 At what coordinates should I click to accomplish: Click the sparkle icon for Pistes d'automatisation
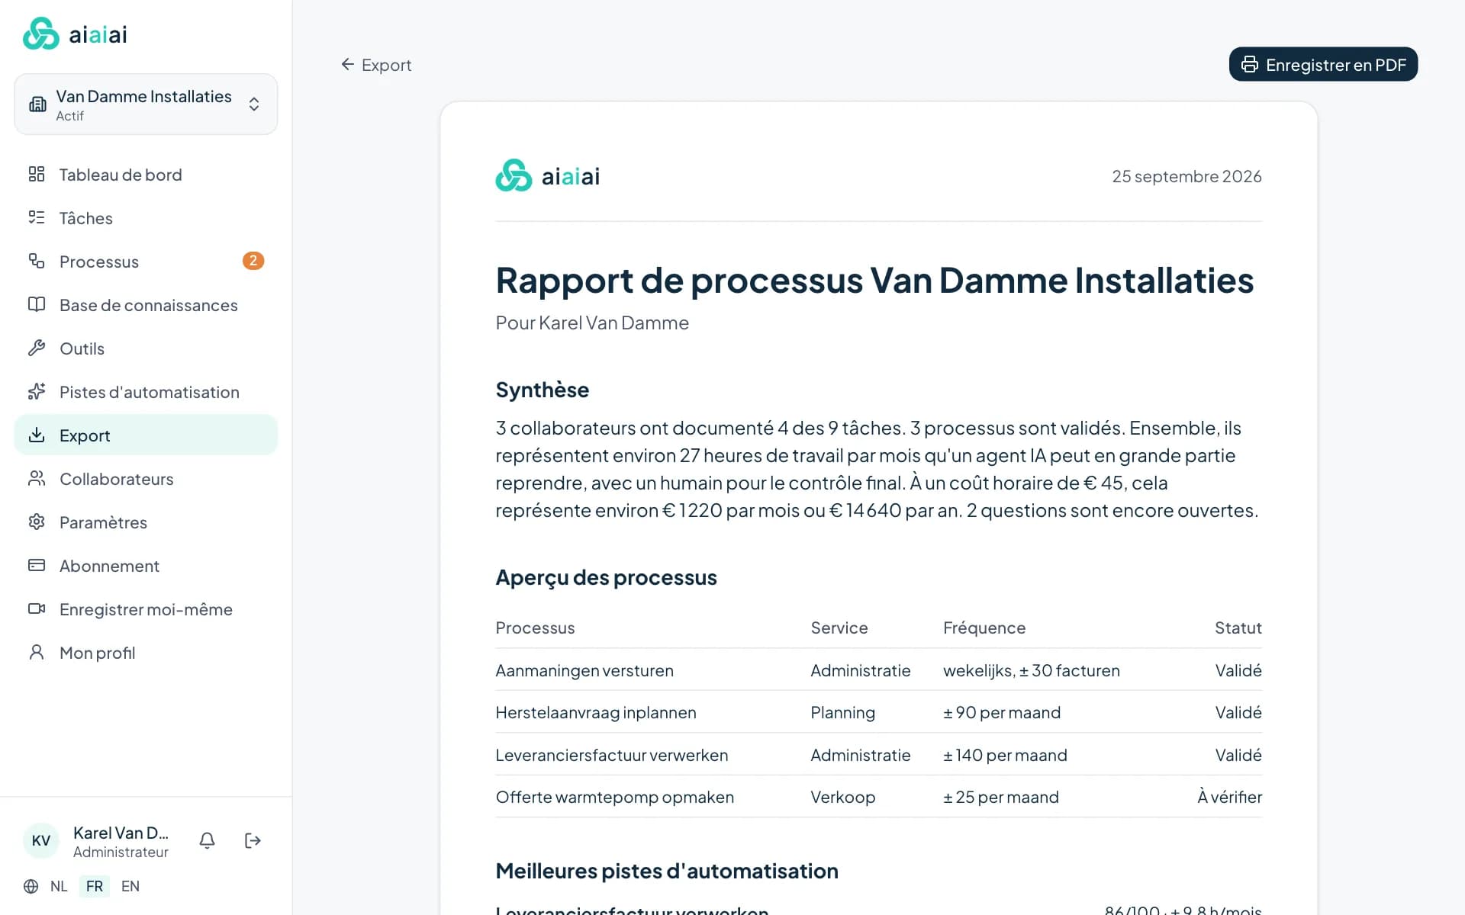[x=37, y=392]
